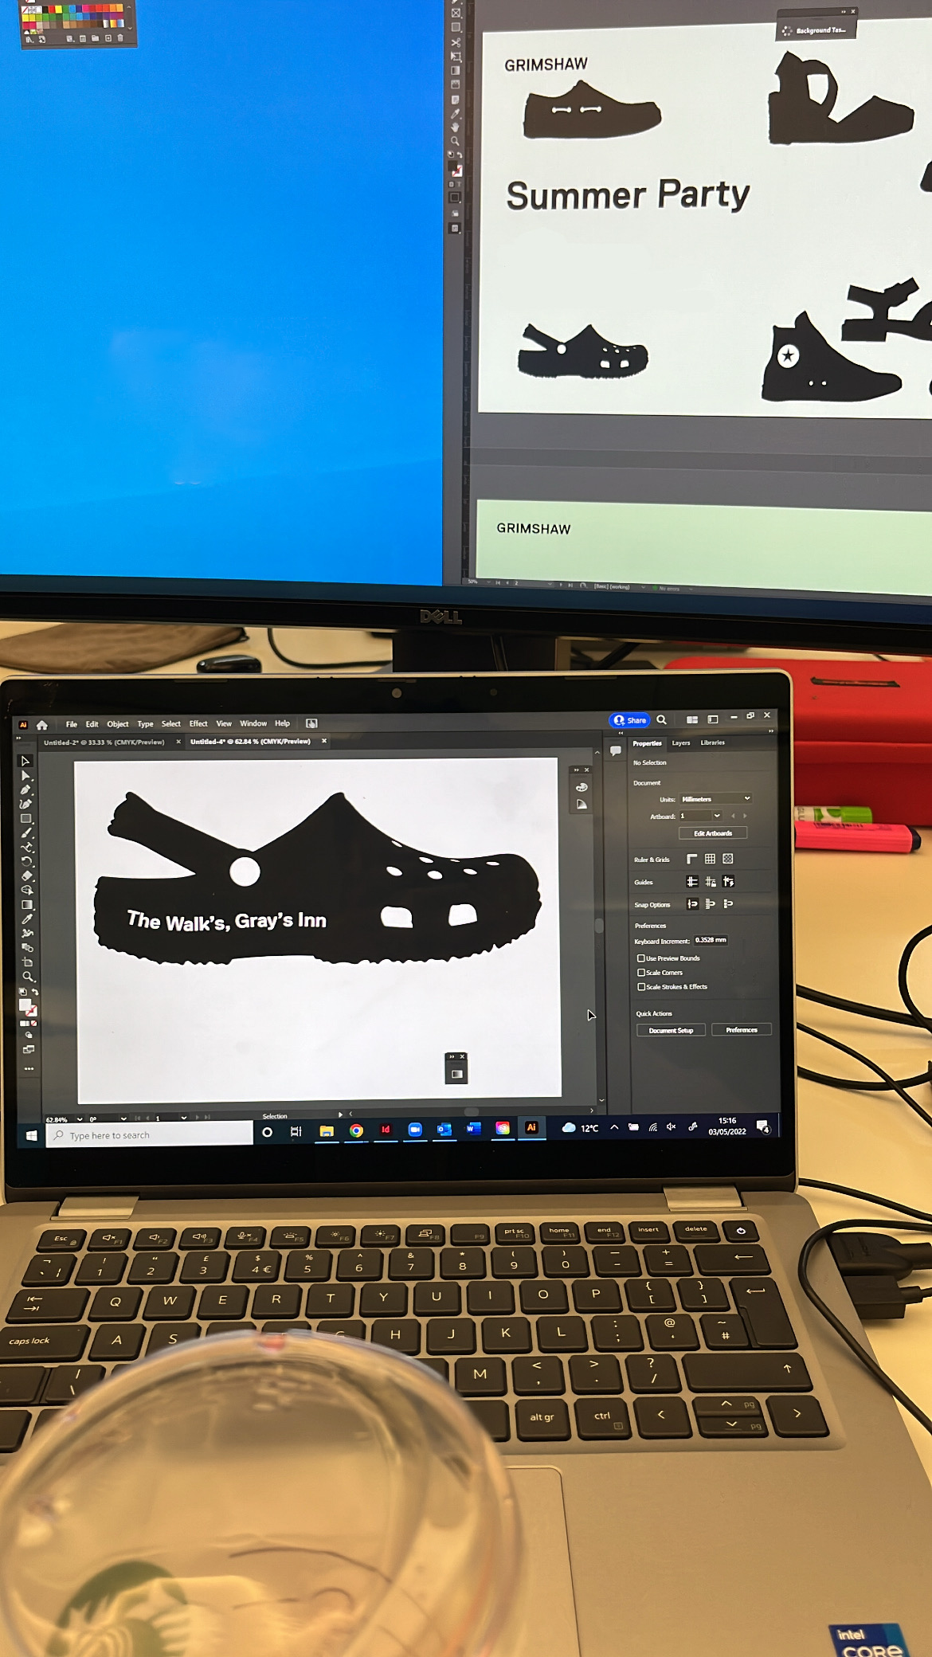This screenshot has height=1657, width=932.
Task: Open the File menu
Action: pos(71,724)
